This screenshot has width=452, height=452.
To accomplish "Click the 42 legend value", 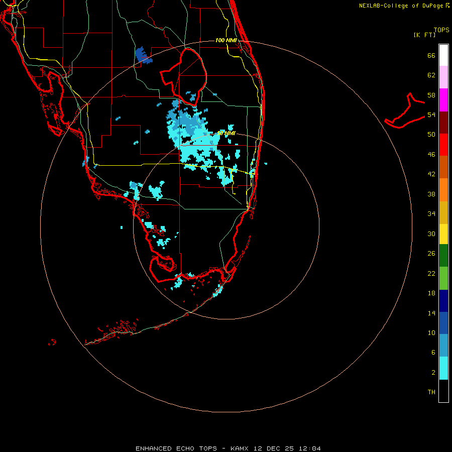I will tap(431, 174).
